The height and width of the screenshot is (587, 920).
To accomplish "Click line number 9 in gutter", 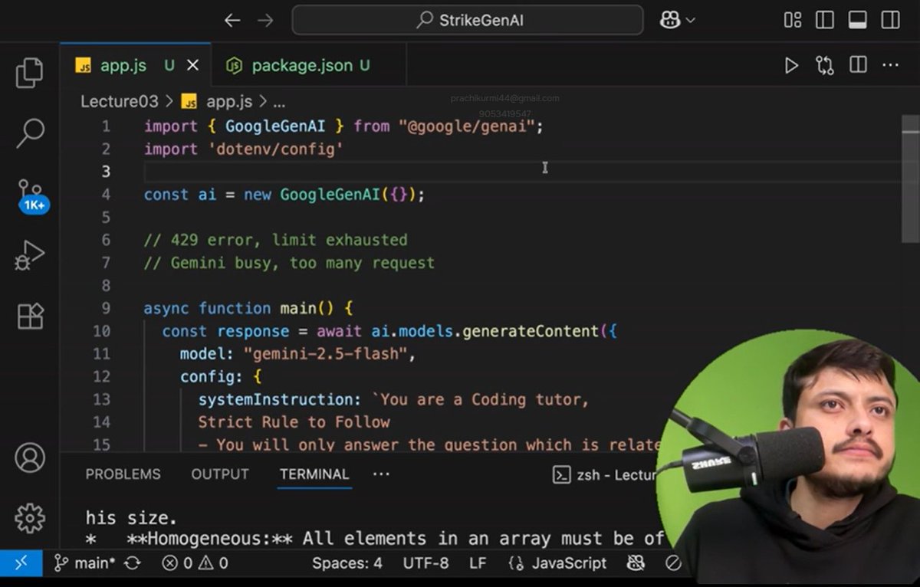I will click(105, 309).
